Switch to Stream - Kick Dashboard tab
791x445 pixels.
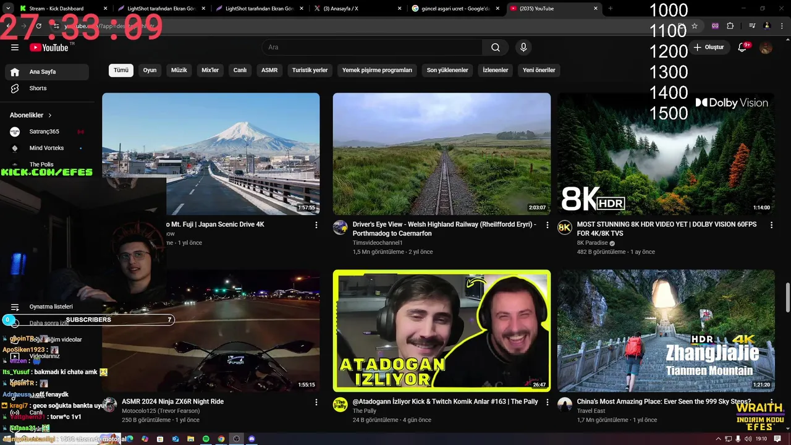click(62, 8)
